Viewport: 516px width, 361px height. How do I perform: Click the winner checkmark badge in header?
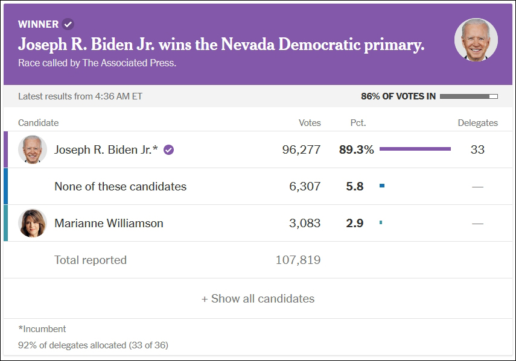[68, 24]
